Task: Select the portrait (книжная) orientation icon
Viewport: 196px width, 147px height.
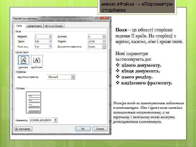Action: point(23,60)
